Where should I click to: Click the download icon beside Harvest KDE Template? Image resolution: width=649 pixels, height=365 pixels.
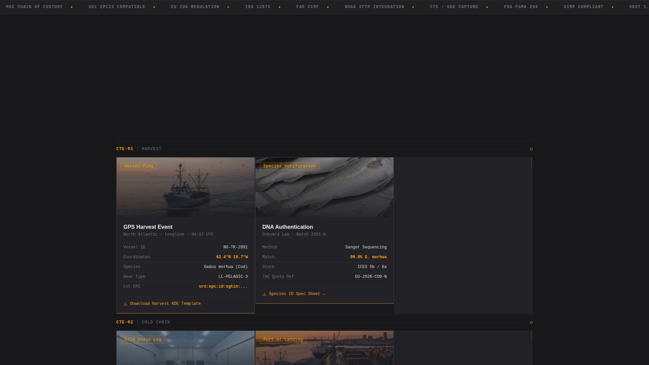(125, 304)
